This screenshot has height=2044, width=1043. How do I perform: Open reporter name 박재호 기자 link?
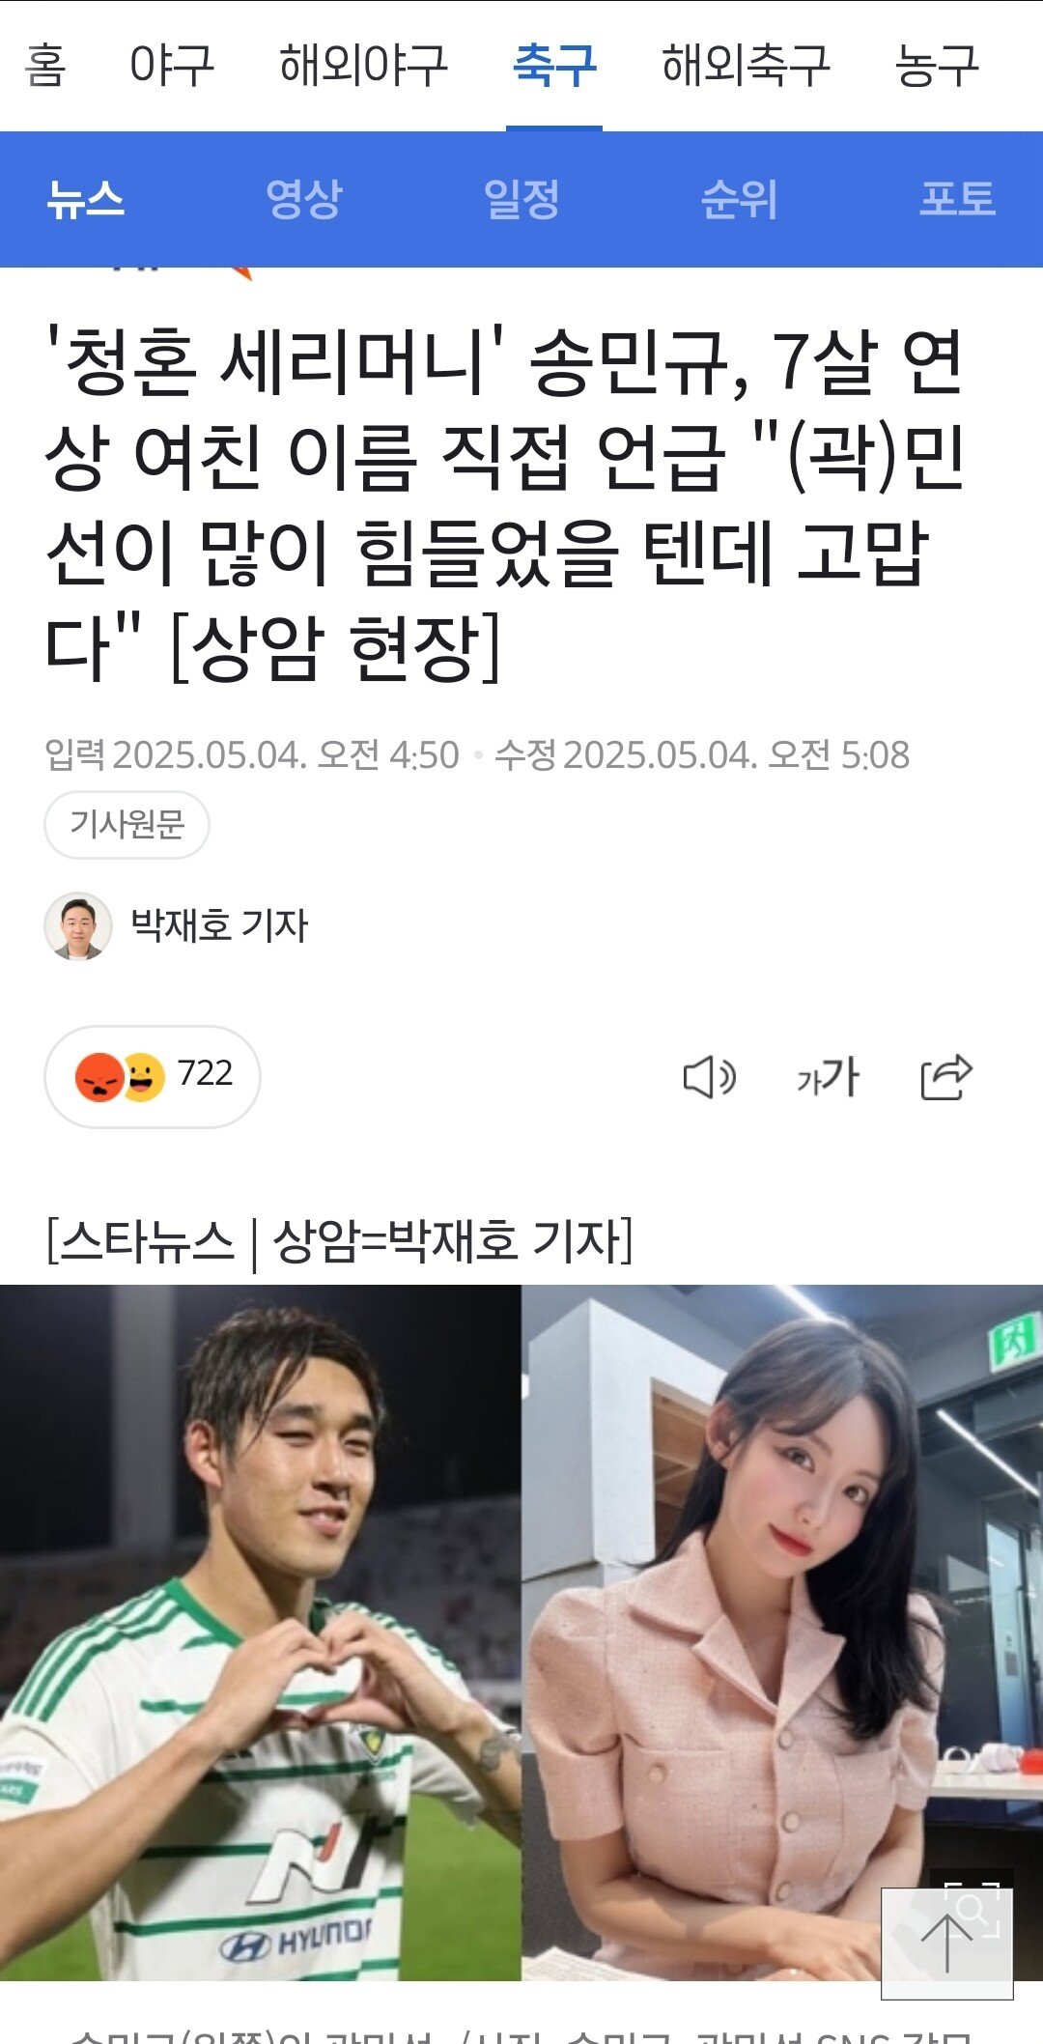(219, 925)
